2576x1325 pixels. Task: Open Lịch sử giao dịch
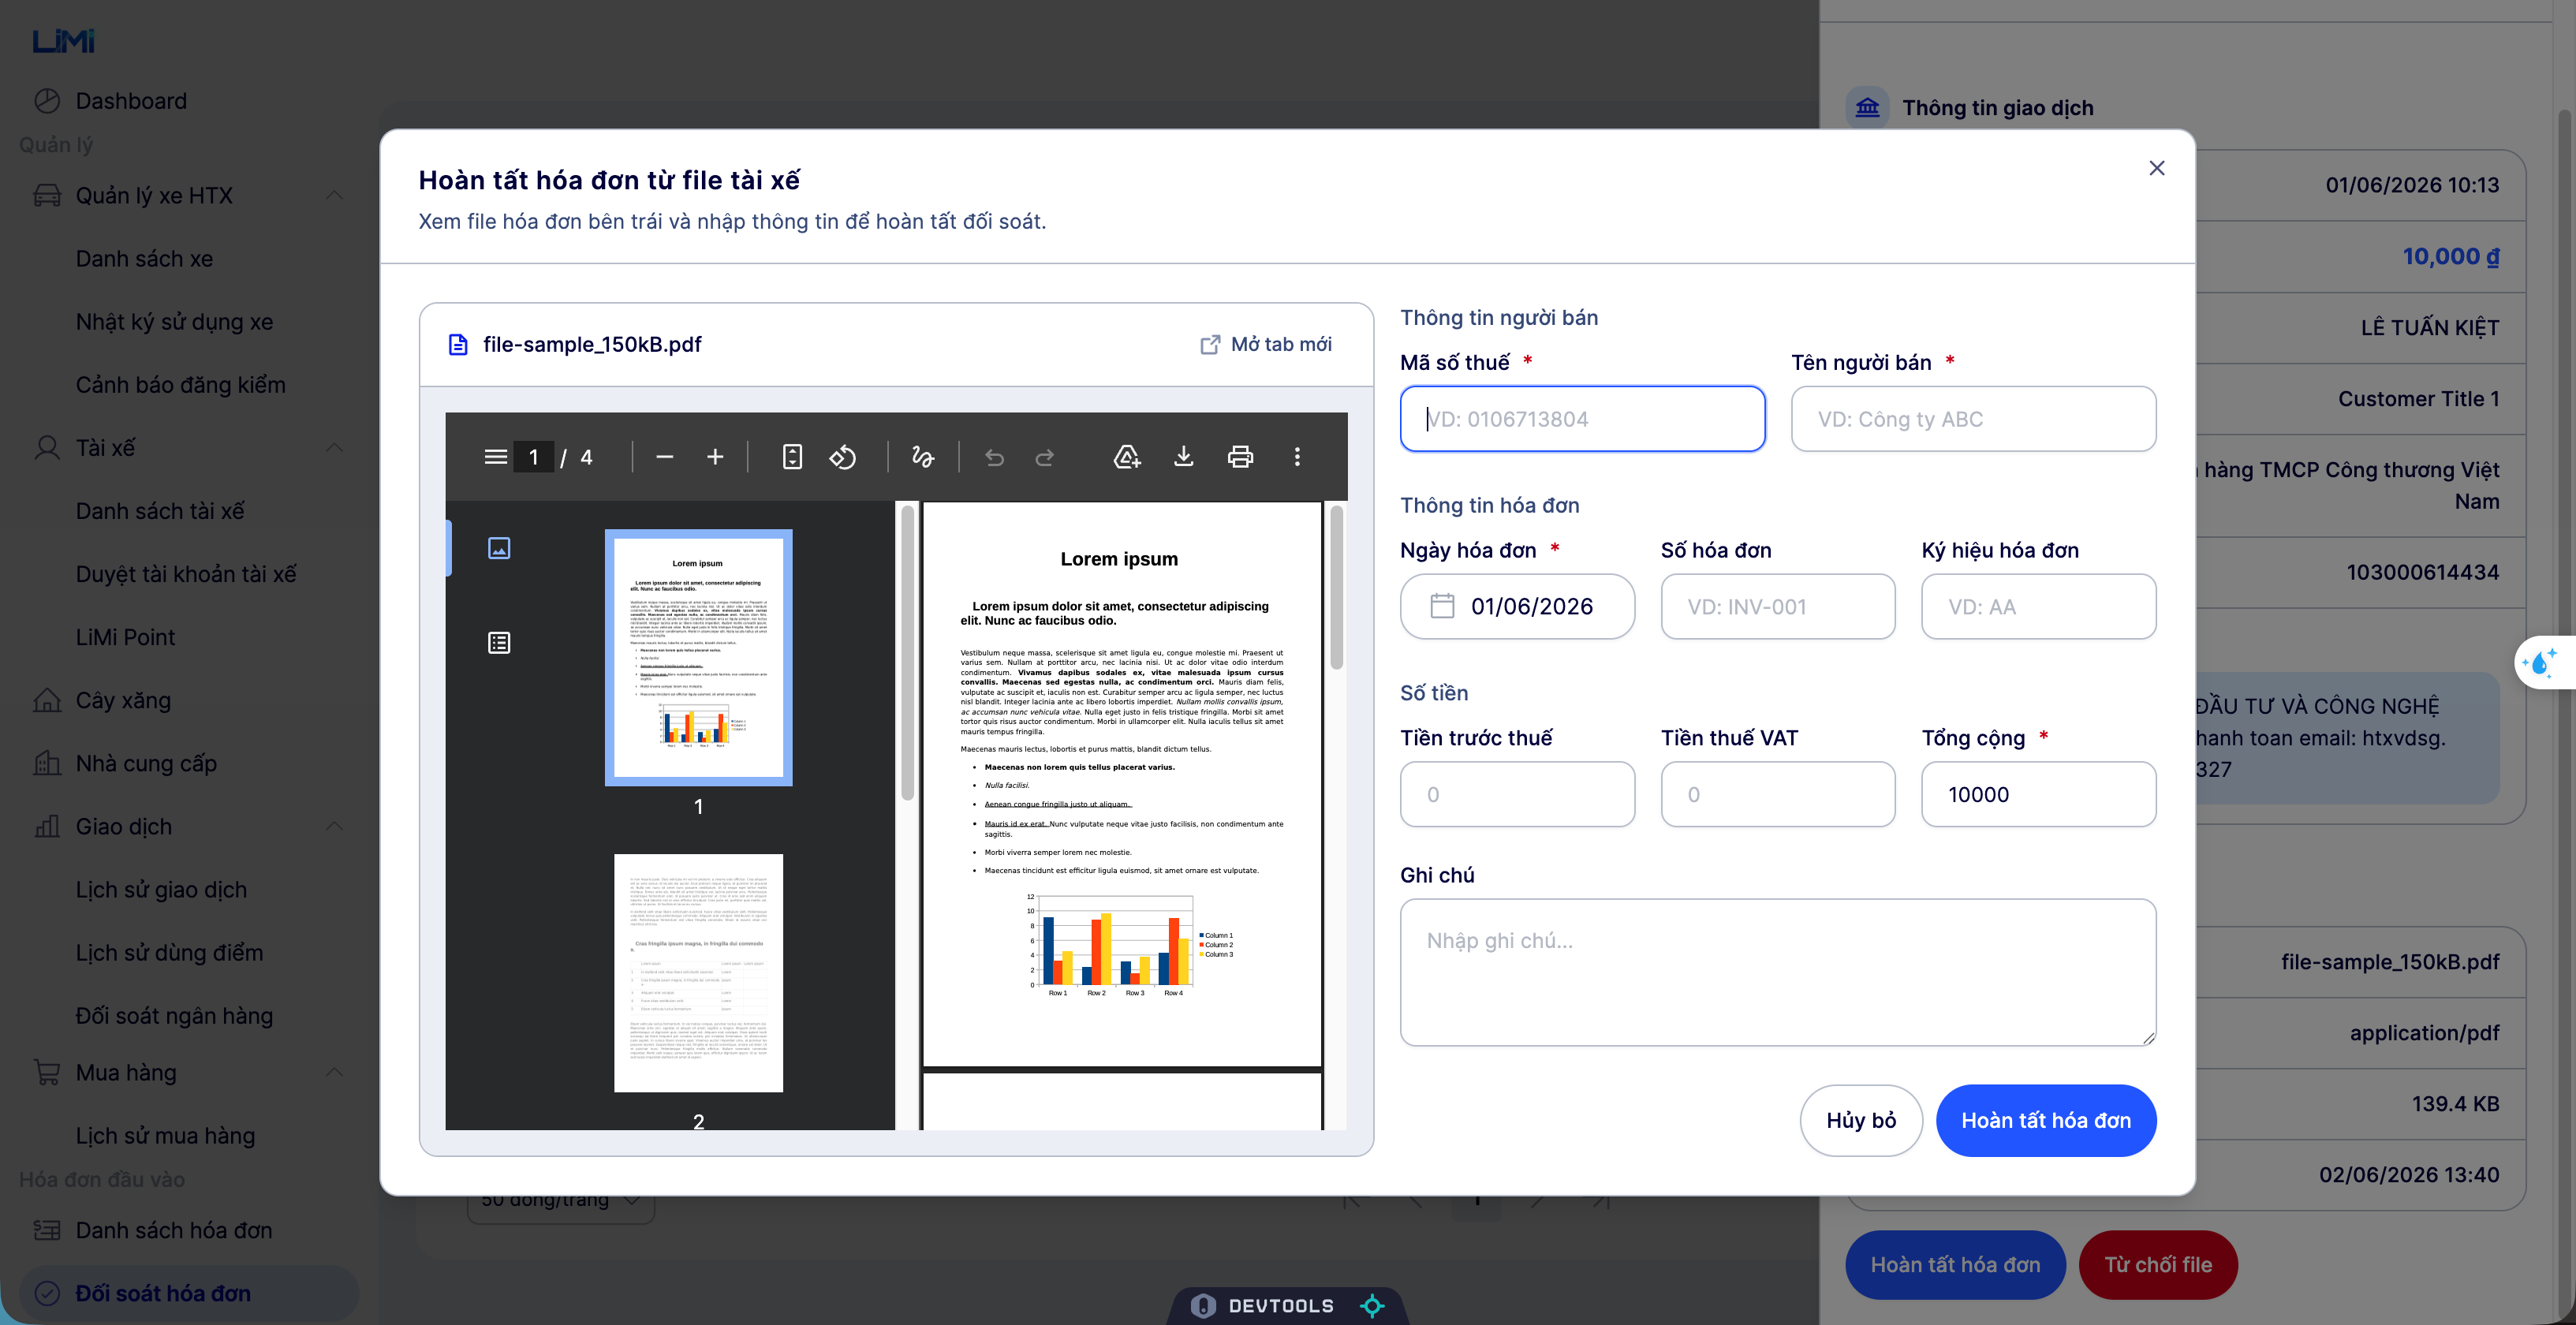pos(161,889)
